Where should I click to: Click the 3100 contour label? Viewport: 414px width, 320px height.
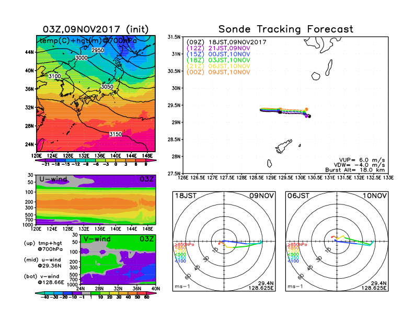pyautogui.click(x=55, y=76)
